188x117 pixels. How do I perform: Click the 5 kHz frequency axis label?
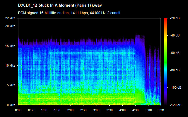tap(11, 85)
